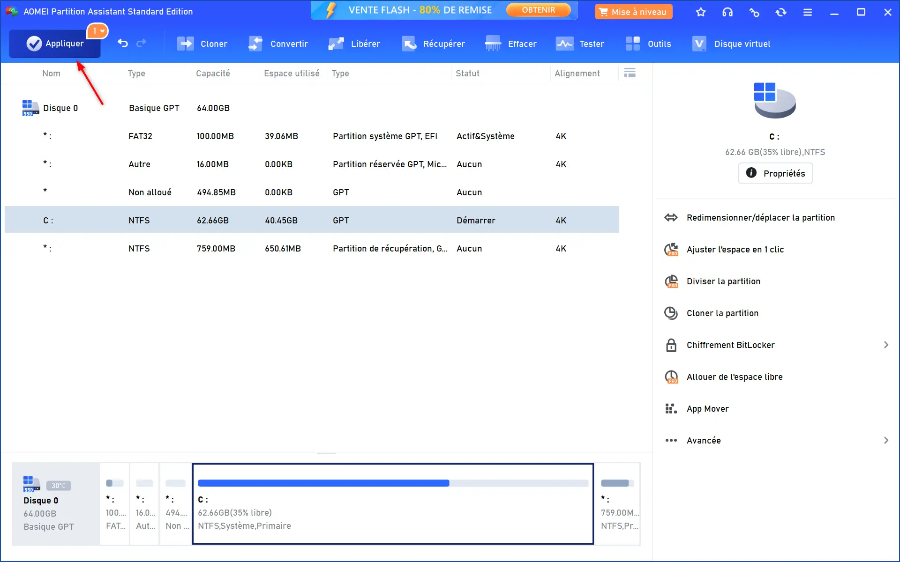Open the Effacer menu
900x562 pixels.
click(x=510, y=44)
